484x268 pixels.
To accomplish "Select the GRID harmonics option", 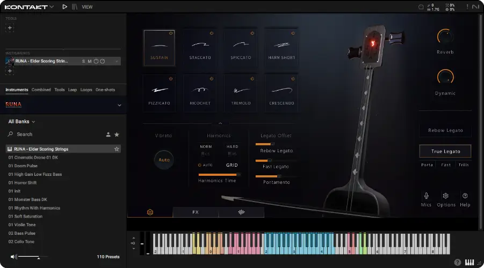I will pos(232,165).
